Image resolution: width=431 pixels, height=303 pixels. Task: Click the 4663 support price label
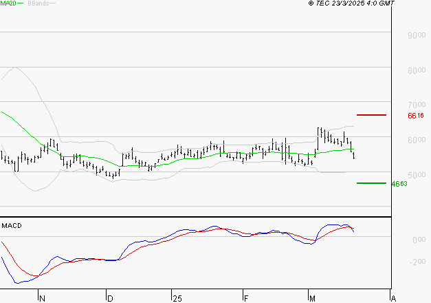pos(399,184)
